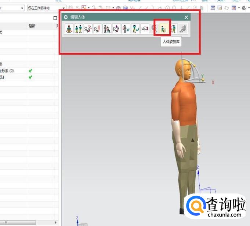Screen dimensions: 250x226
Task: Select the 坐标系 (0) tree item
Action: coord(7,71)
